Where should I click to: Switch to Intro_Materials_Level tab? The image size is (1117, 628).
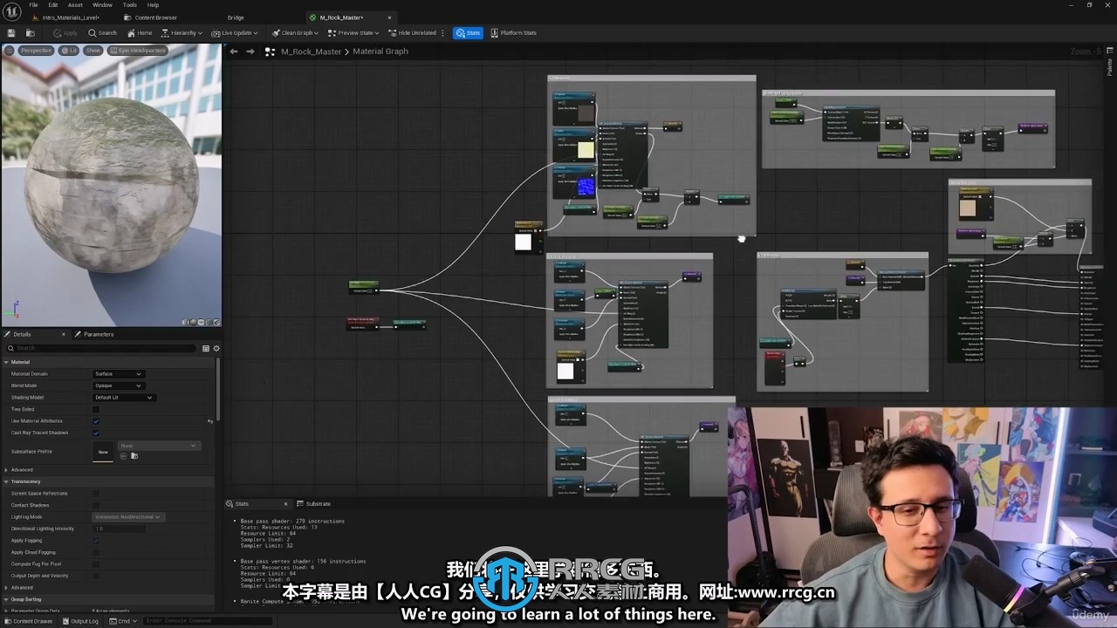65,17
